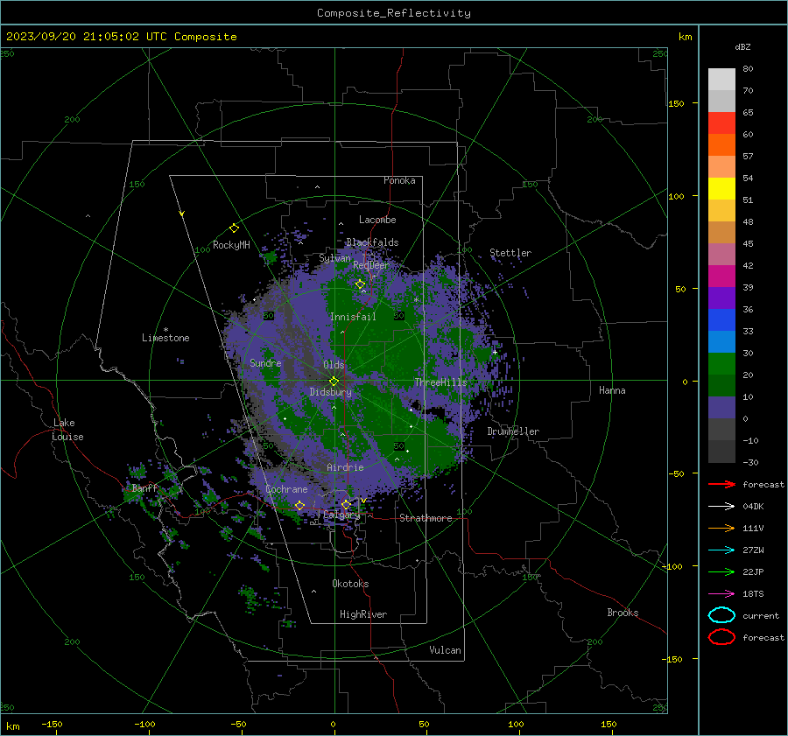Viewport: 788px width, 736px height.
Task: Select the bright green 30 dBZ swatch
Action: coord(721,364)
